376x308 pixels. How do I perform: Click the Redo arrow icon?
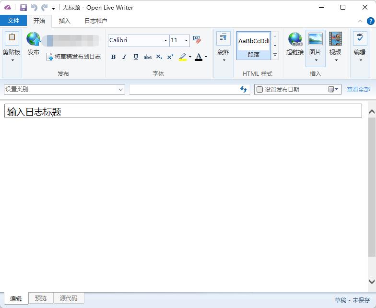[x=44, y=8]
